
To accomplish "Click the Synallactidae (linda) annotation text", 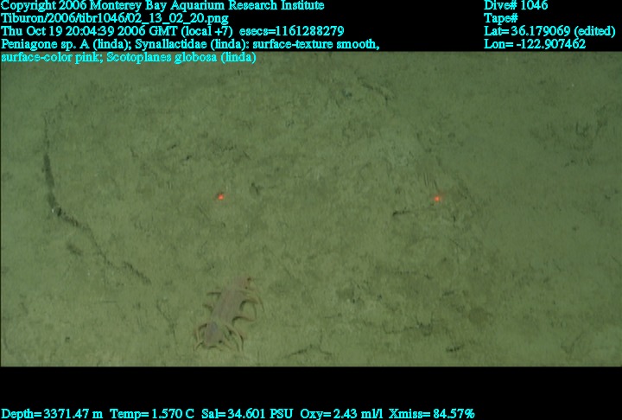I will [192, 44].
